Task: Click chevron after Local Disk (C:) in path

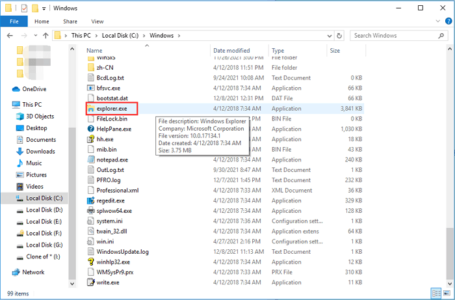Action: pos(144,36)
